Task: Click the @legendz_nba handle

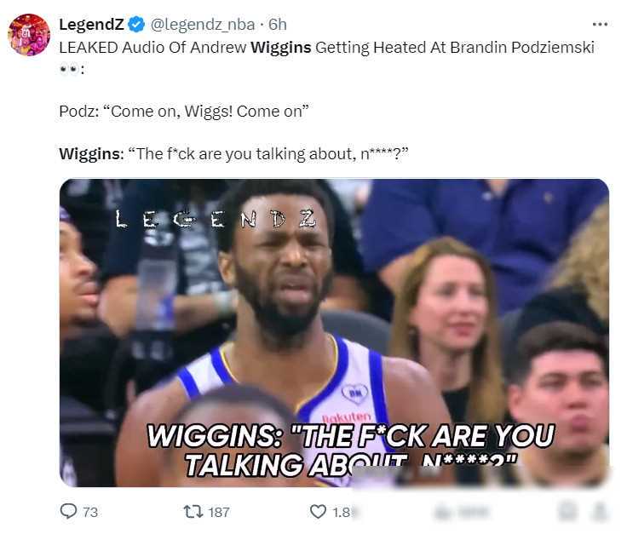Action: point(203,25)
